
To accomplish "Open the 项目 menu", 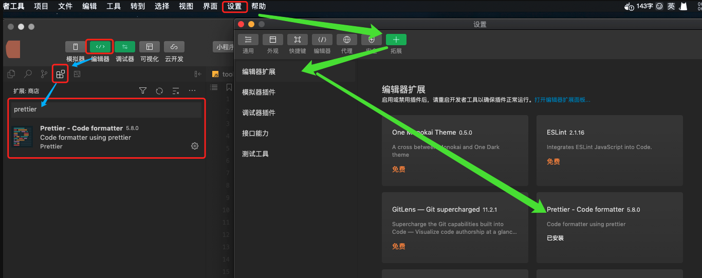I will 41,6.
